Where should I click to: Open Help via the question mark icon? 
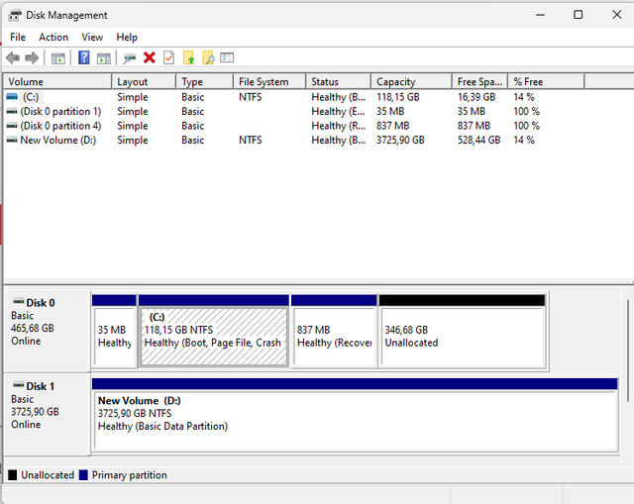tap(83, 57)
